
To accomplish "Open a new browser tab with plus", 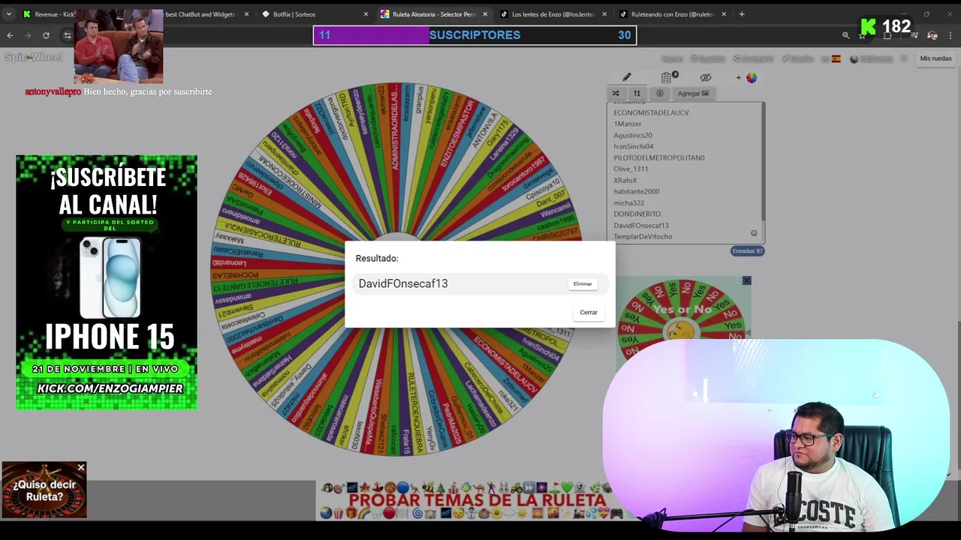I will (742, 14).
